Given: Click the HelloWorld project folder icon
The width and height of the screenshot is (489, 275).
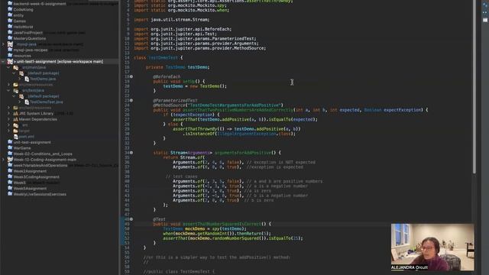Looking at the screenshot, I should click(10, 27).
